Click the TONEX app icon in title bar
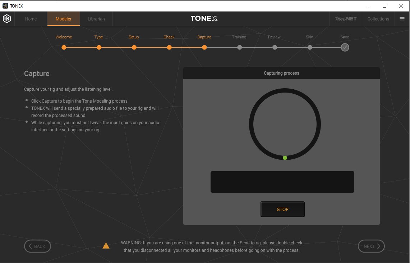 click(5, 6)
